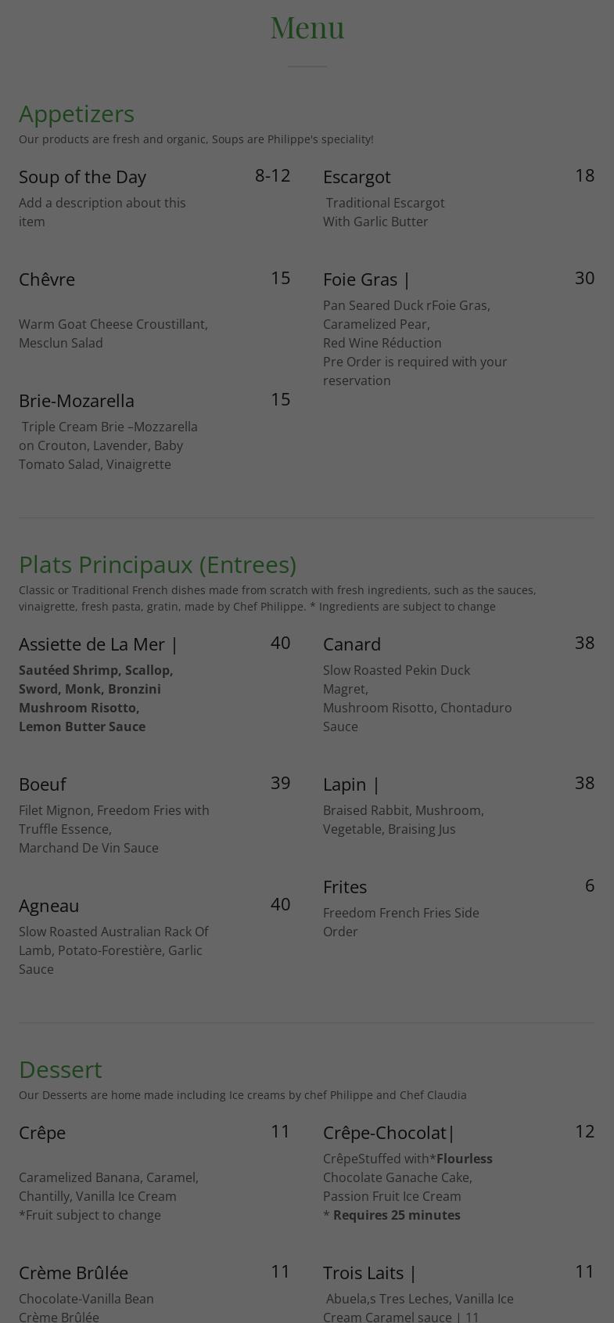Click the Plats Principaux (Entrees) heading
Screen dimensions: 614x1323
[157, 564]
